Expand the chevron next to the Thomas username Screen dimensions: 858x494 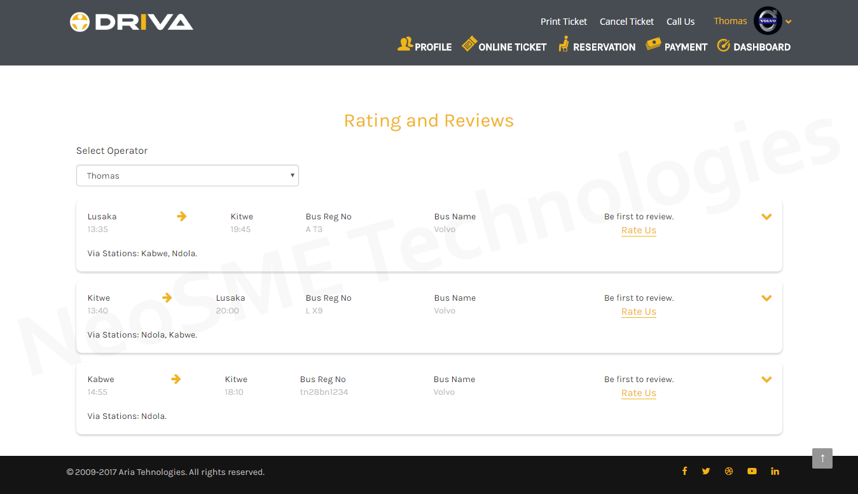coord(789,21)
